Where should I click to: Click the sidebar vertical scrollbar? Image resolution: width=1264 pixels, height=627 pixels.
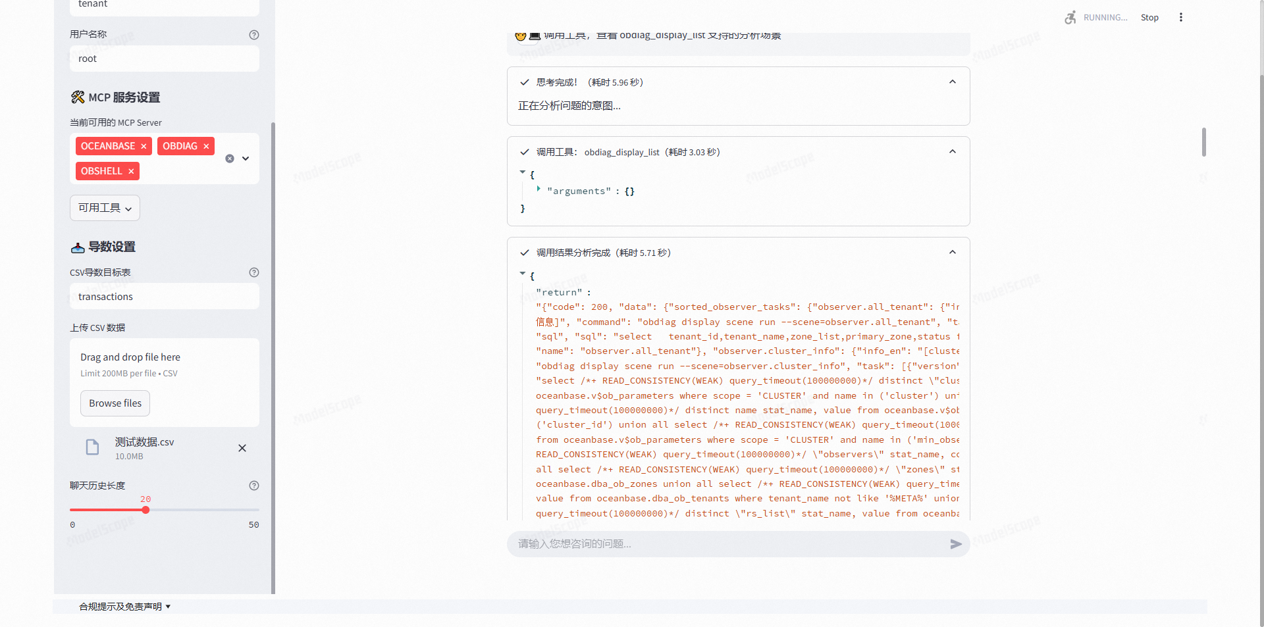[273, 358]
